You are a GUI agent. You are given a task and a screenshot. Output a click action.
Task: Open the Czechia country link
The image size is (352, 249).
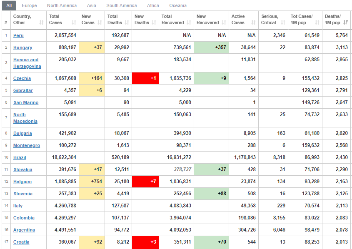point(22,78)
